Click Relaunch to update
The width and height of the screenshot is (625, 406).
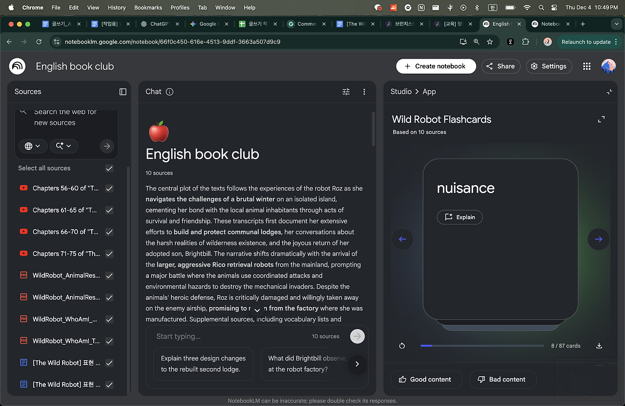click(586, 42)
